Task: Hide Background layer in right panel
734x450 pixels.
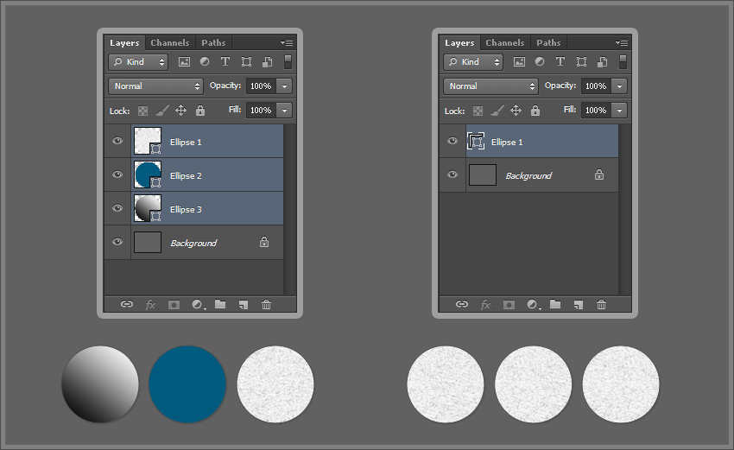Action: (452, 174)
